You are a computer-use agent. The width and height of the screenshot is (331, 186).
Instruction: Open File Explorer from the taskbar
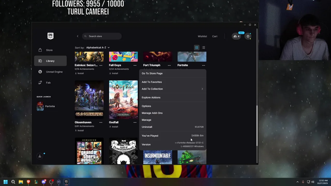click(21, 182)
